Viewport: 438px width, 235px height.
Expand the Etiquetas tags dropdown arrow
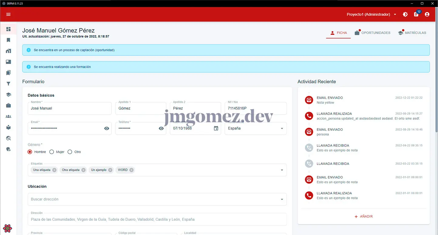282,170
